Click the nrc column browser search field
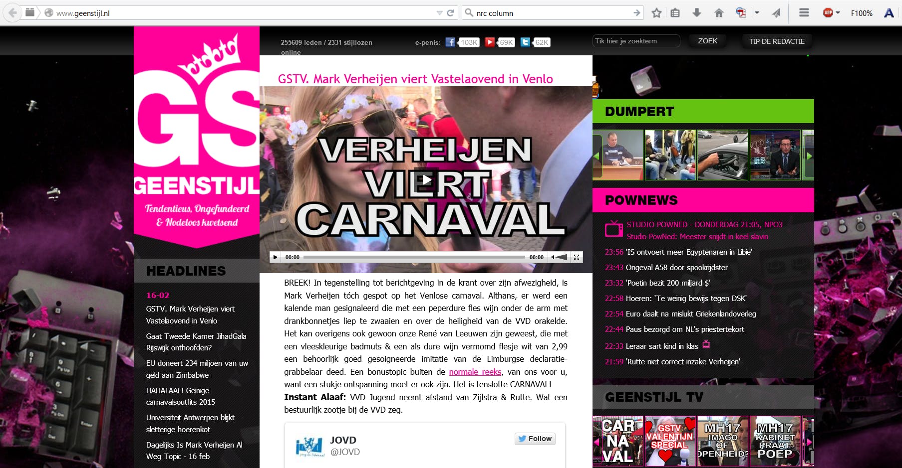 click(x=553, y=13)
